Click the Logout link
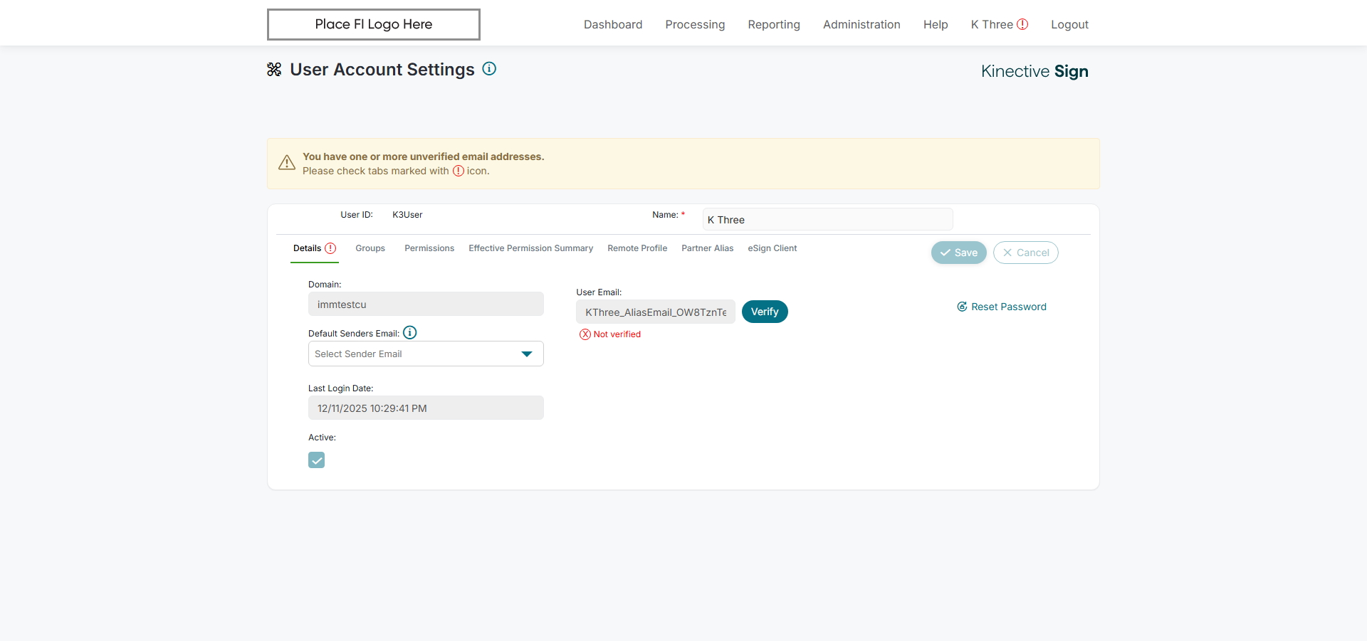This screenshot has width=1367, height=641. (x=1069, y=24)
